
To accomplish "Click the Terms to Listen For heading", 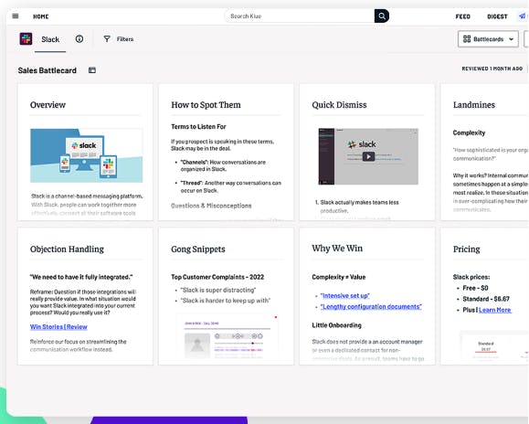I will click(198, 127).
